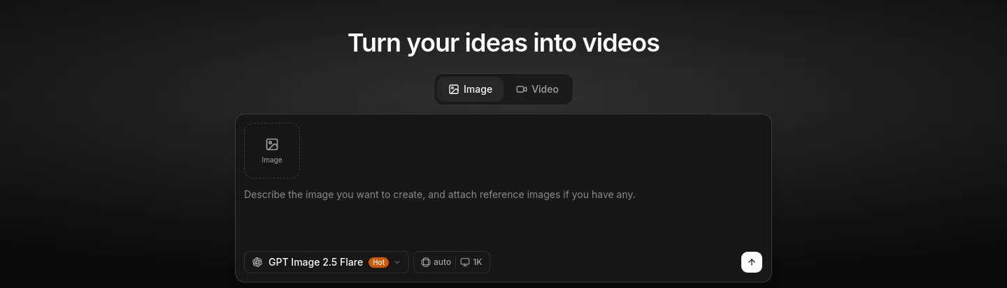The height and width of the screenshot is (288, 1007).
Task: Click the OpenAI logo in model selector
Action: click(x=257, y=262)
